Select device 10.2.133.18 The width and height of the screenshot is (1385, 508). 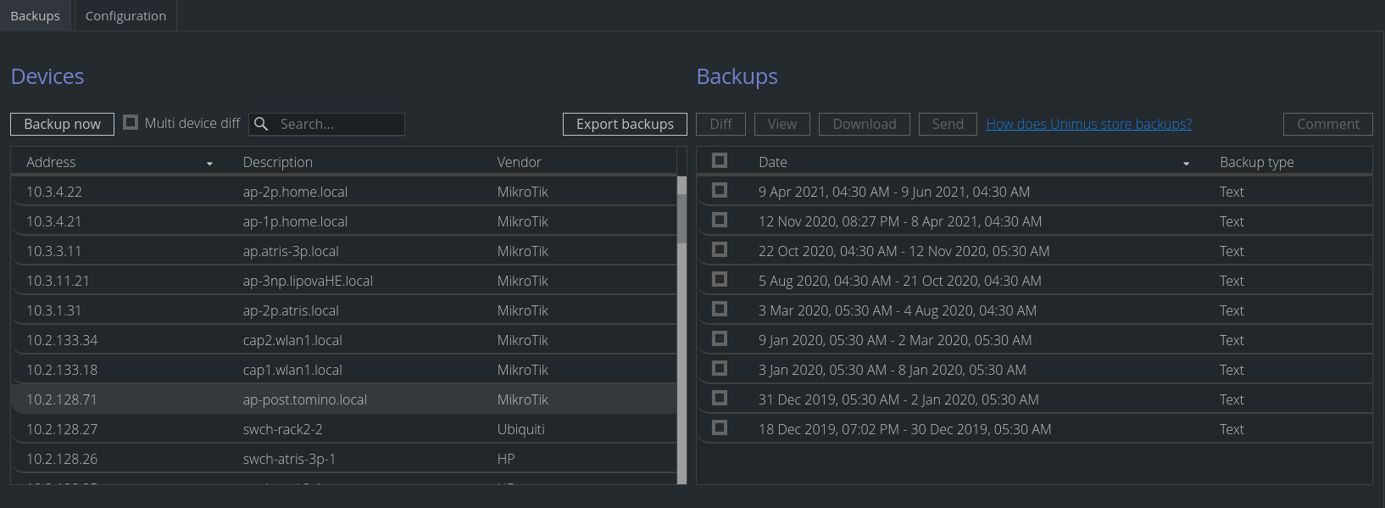343,370
